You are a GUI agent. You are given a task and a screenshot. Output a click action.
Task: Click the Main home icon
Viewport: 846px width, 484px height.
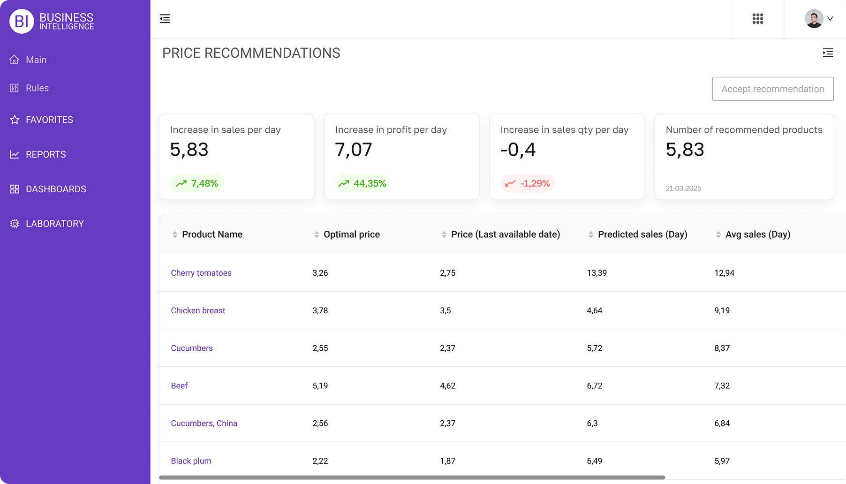click(15, 60)
